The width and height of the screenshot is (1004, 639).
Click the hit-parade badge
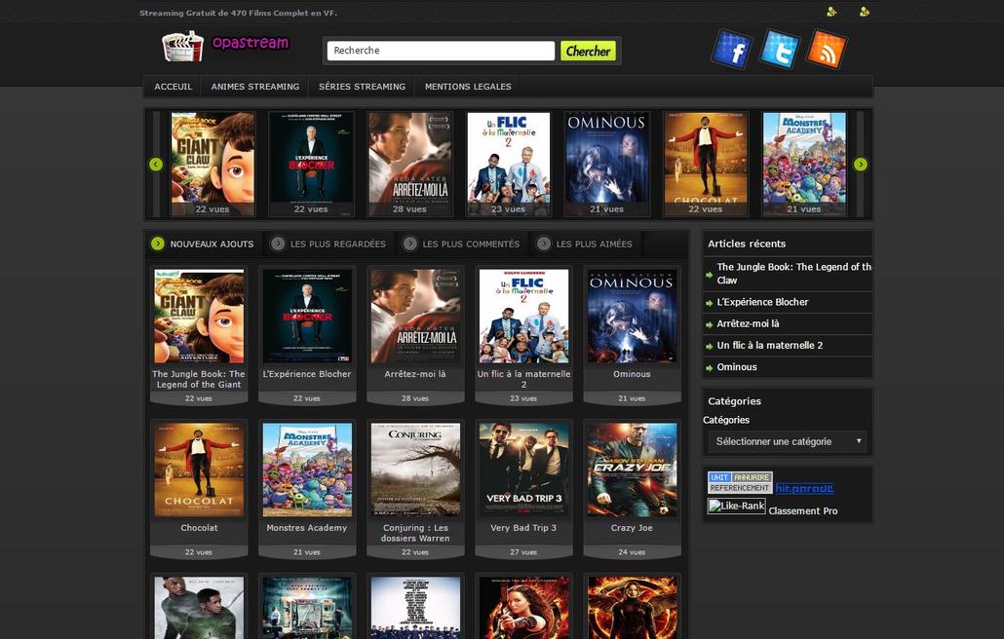(804, 488)
